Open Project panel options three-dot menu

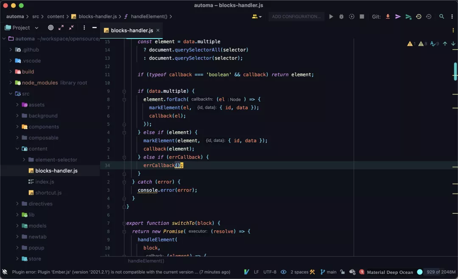[84, 28]
